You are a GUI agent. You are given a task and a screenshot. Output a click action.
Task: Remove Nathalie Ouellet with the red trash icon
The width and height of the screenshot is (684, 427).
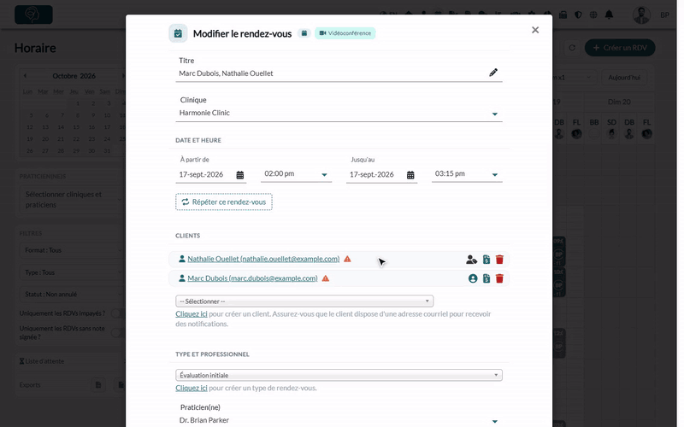(499, 260)
